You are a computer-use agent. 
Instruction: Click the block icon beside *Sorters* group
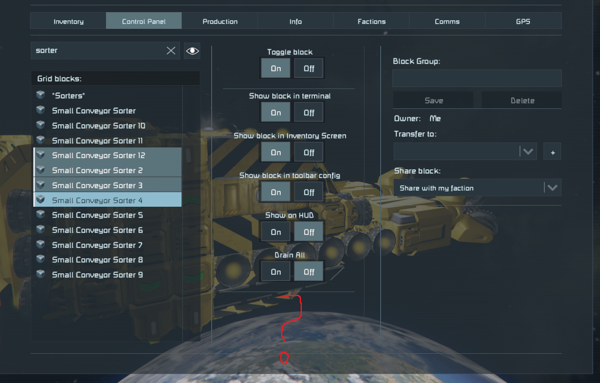coord(41,95)
